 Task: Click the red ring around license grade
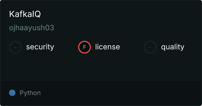click(85, 41)
